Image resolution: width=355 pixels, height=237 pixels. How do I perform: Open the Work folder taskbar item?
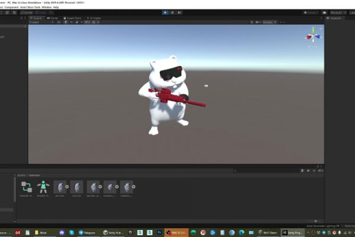coord(44,232)
